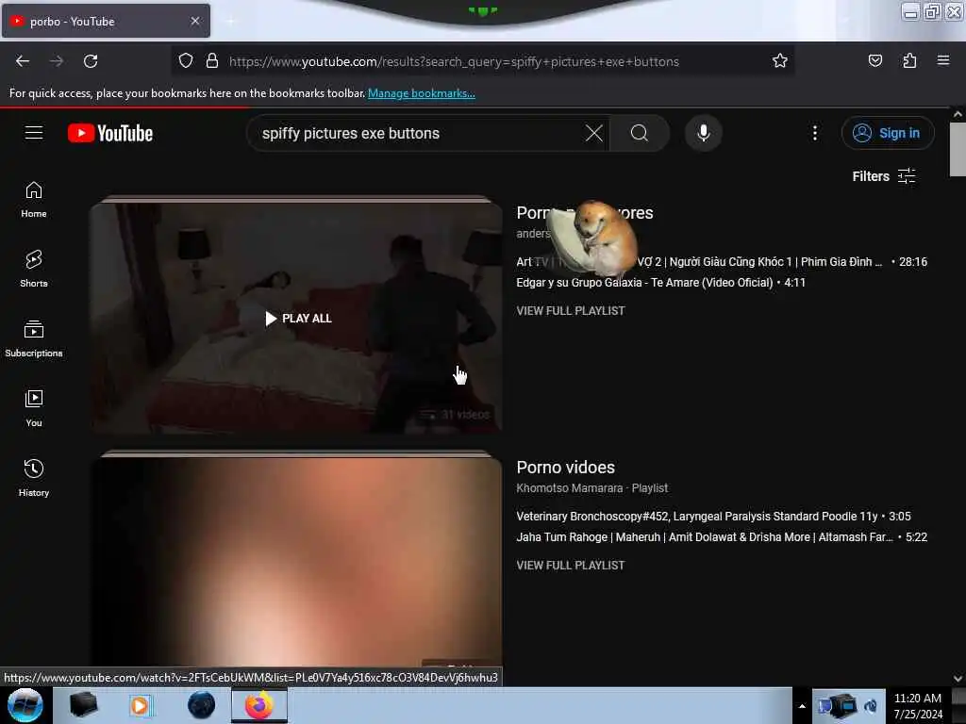View full playlist under Veterinary Bronchoscopy
966x724 pixels.
pyautogui.click(x=571, y=566)
